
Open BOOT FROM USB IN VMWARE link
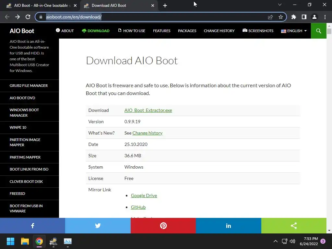[26, 208]
